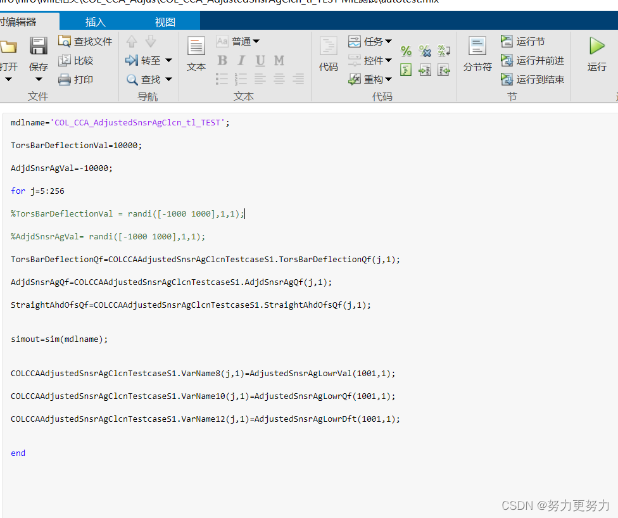Click the VarName12 assignment line
This screenshot has width=618, height=518.
tap(205, 419)
